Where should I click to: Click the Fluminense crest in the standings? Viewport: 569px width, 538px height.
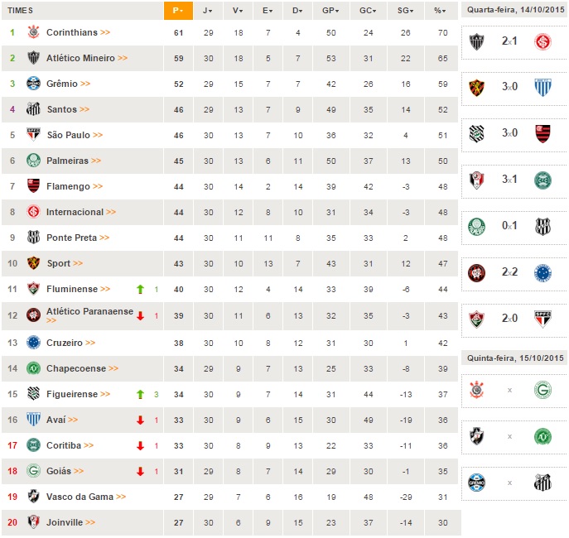34,289
